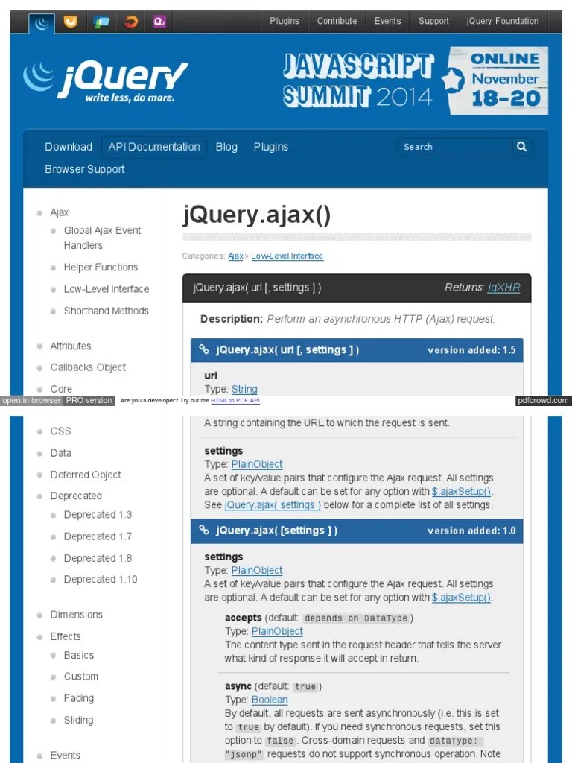The height and width of the screenshot is (763, 572).
Task: Open Plugins in the top bar
Action: point(285,21)
